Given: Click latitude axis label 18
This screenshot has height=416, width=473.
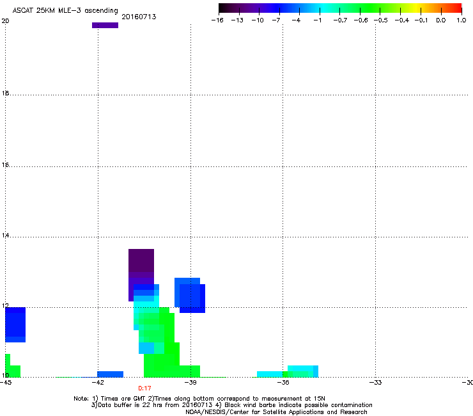Looking at the screenshot, I should coord(5,93).
